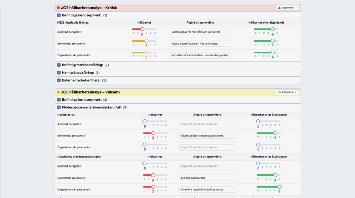Click the Avtalsmallar för mer hållbara kundavtal field

coord(200,32)
